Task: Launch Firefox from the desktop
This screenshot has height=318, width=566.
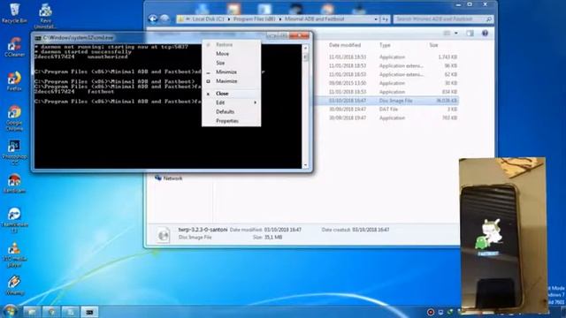Action: [x=14, y=80]
